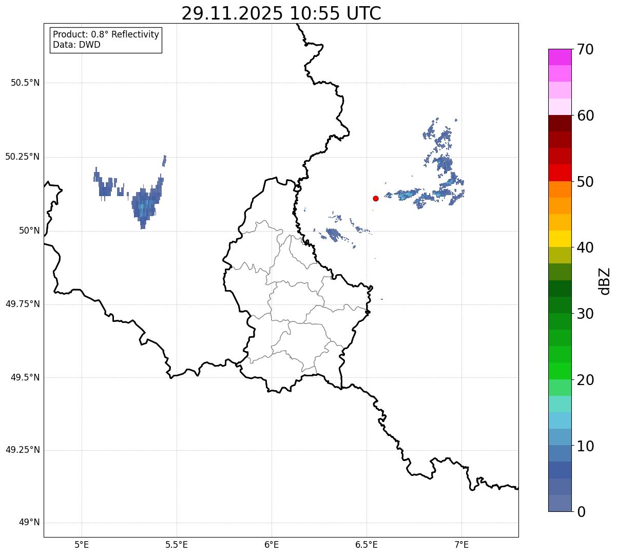Click the orange swatch just below 50
The width and height of the screenshot is (617, 555).
click(560, 189)
